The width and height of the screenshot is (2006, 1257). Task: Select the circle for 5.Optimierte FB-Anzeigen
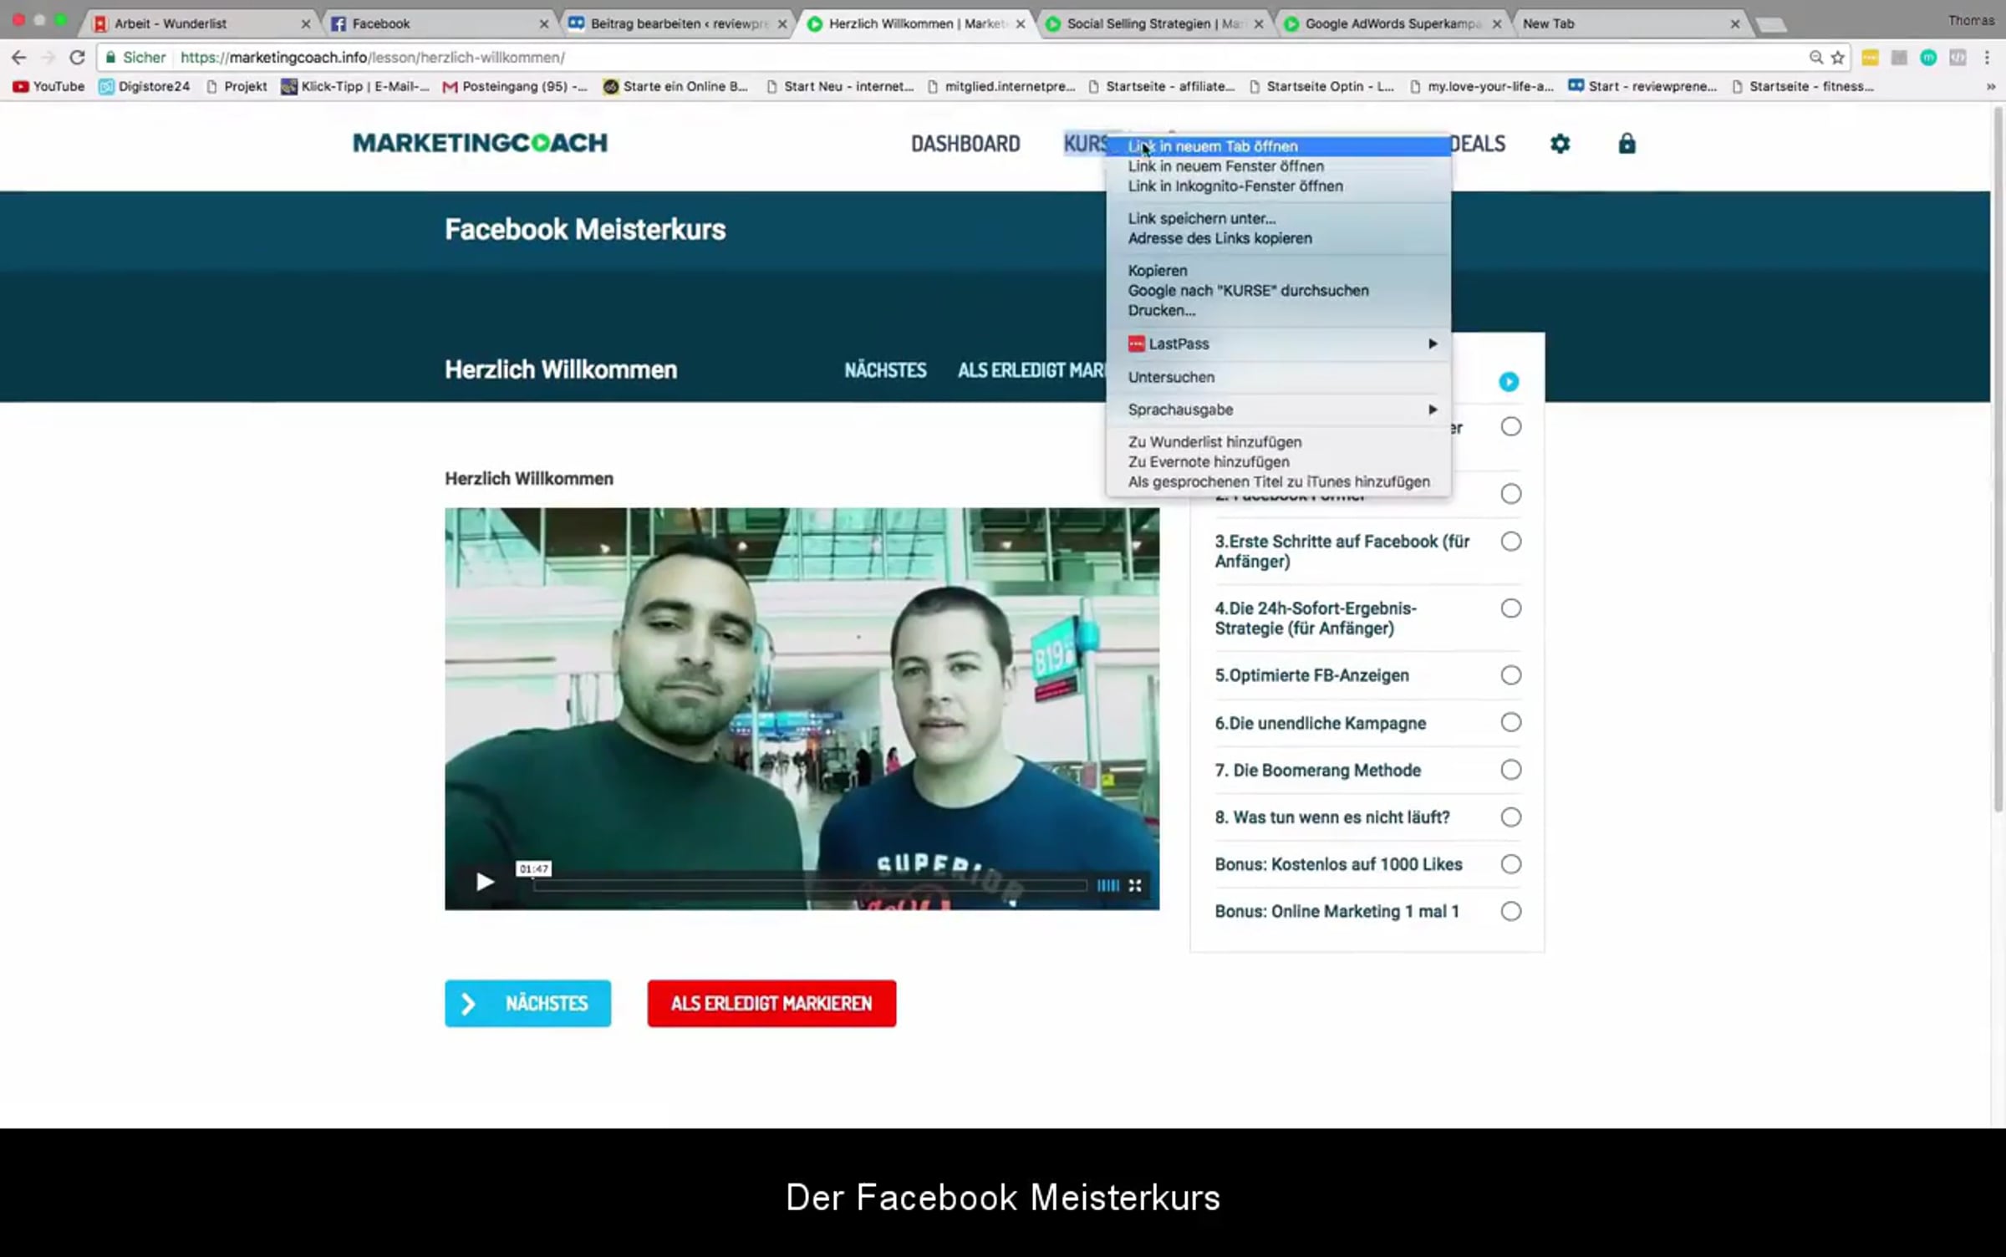(x=1510, y=675)
